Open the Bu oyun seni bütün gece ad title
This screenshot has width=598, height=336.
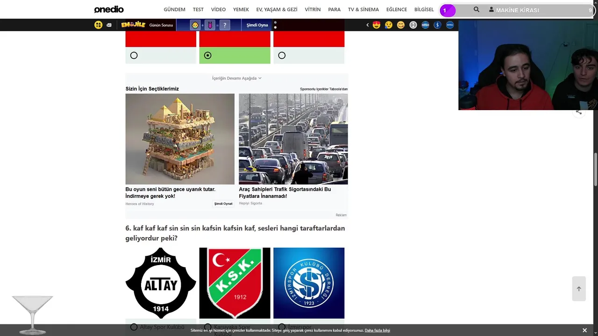pyautogui.click(x=171, y=193)
